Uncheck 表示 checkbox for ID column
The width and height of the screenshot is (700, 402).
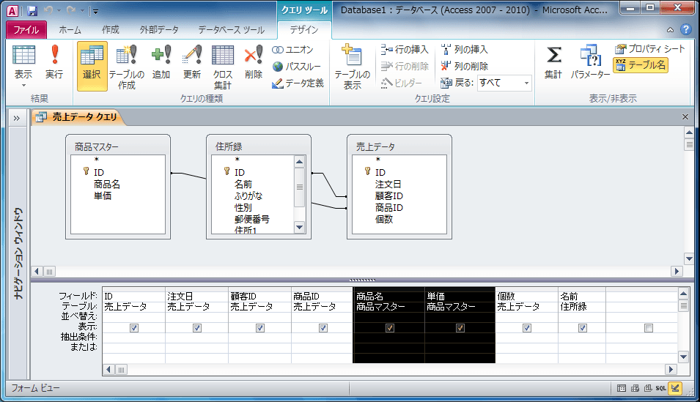tap(134, 328)
